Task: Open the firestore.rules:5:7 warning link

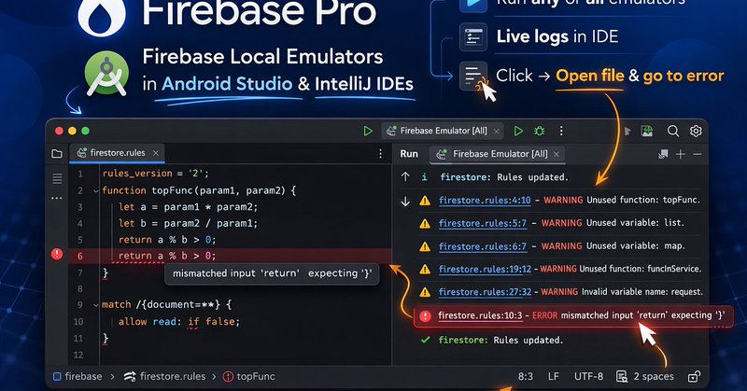Action: pos(483,223)
